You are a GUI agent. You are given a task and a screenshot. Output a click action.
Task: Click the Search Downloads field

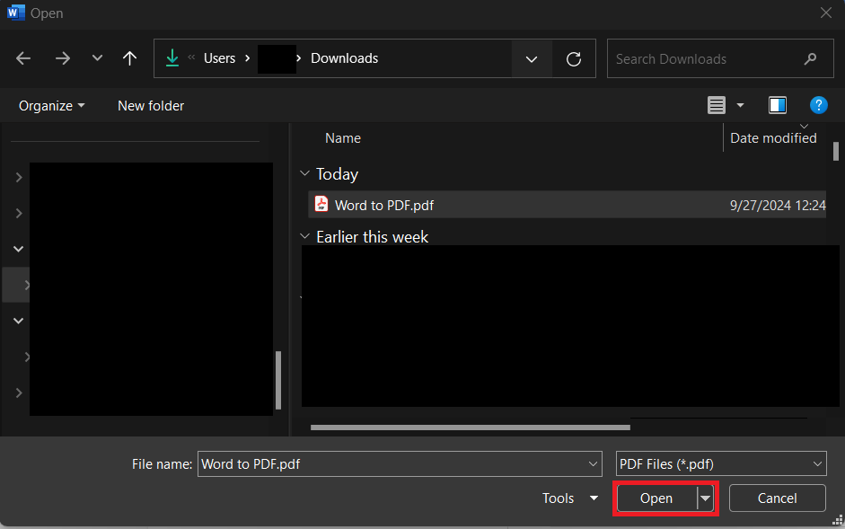point(720,58)
